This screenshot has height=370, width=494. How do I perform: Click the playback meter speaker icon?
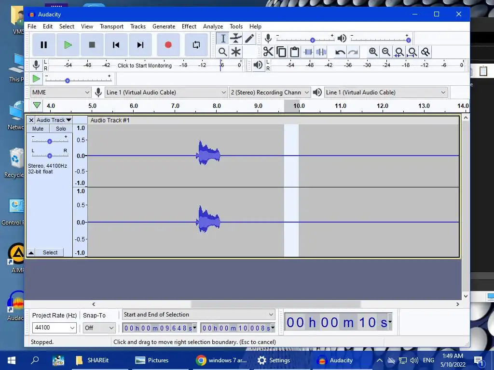(258, 65)
